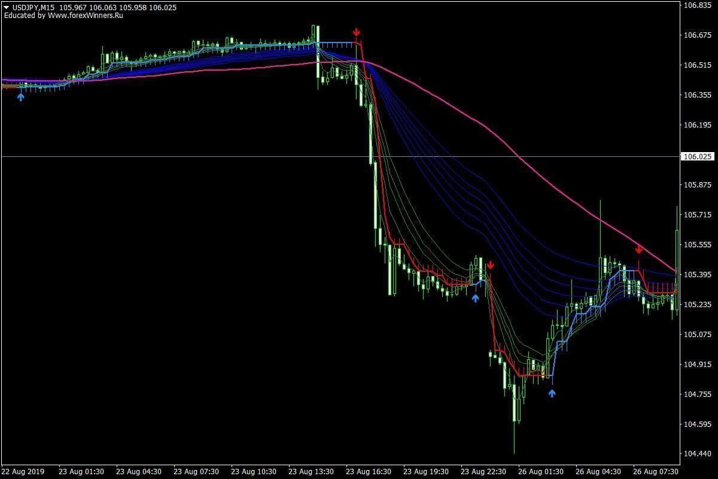This screenshot has height=479, width=718.
Task: Click the 23 Aug 07:30 time label
Action: 196,472
